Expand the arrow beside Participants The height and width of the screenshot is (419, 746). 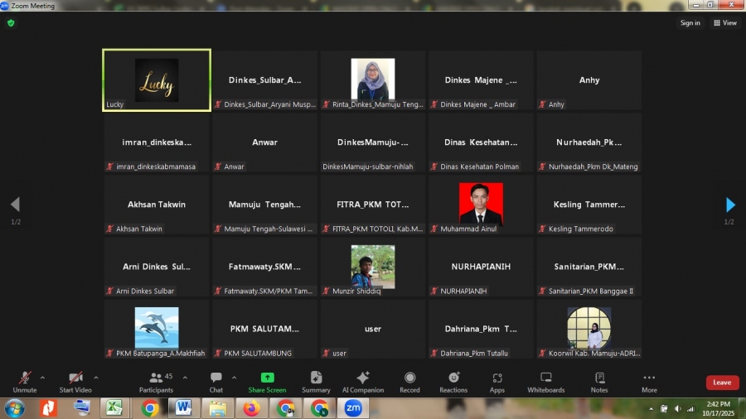click(185, 378)
